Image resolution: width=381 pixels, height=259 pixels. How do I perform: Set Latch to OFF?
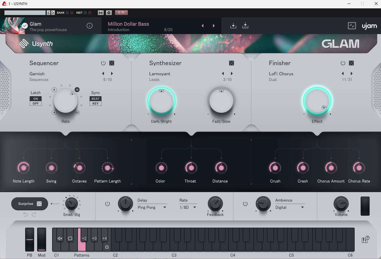36,103
